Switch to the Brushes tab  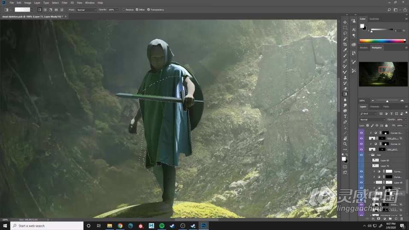(363, 48)
